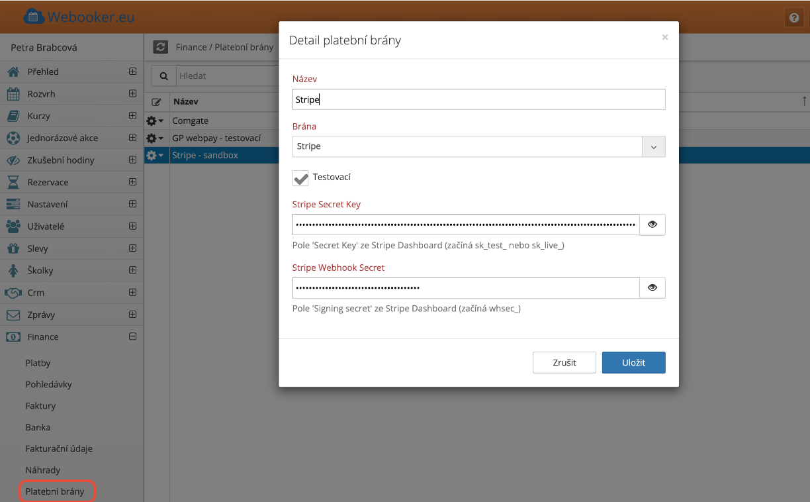The height and width of the screenshot is (502, 810).
Task: Expand the Zkušební hodiny section
Action: pyautogui.click(x=133, y=160)
